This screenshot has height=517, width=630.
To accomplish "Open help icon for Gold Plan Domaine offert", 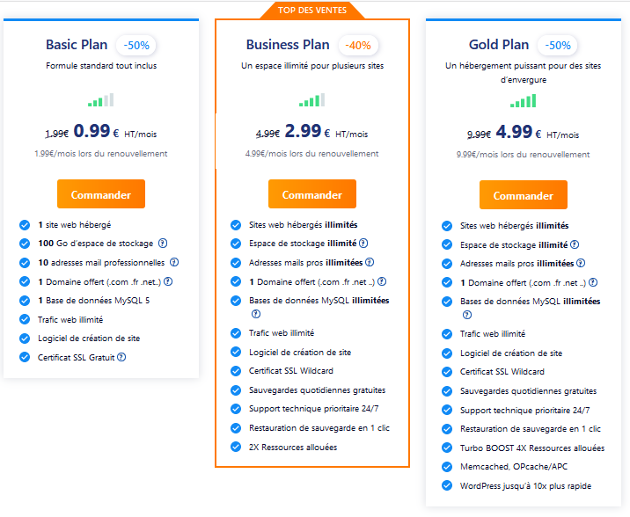I will 593,282.
